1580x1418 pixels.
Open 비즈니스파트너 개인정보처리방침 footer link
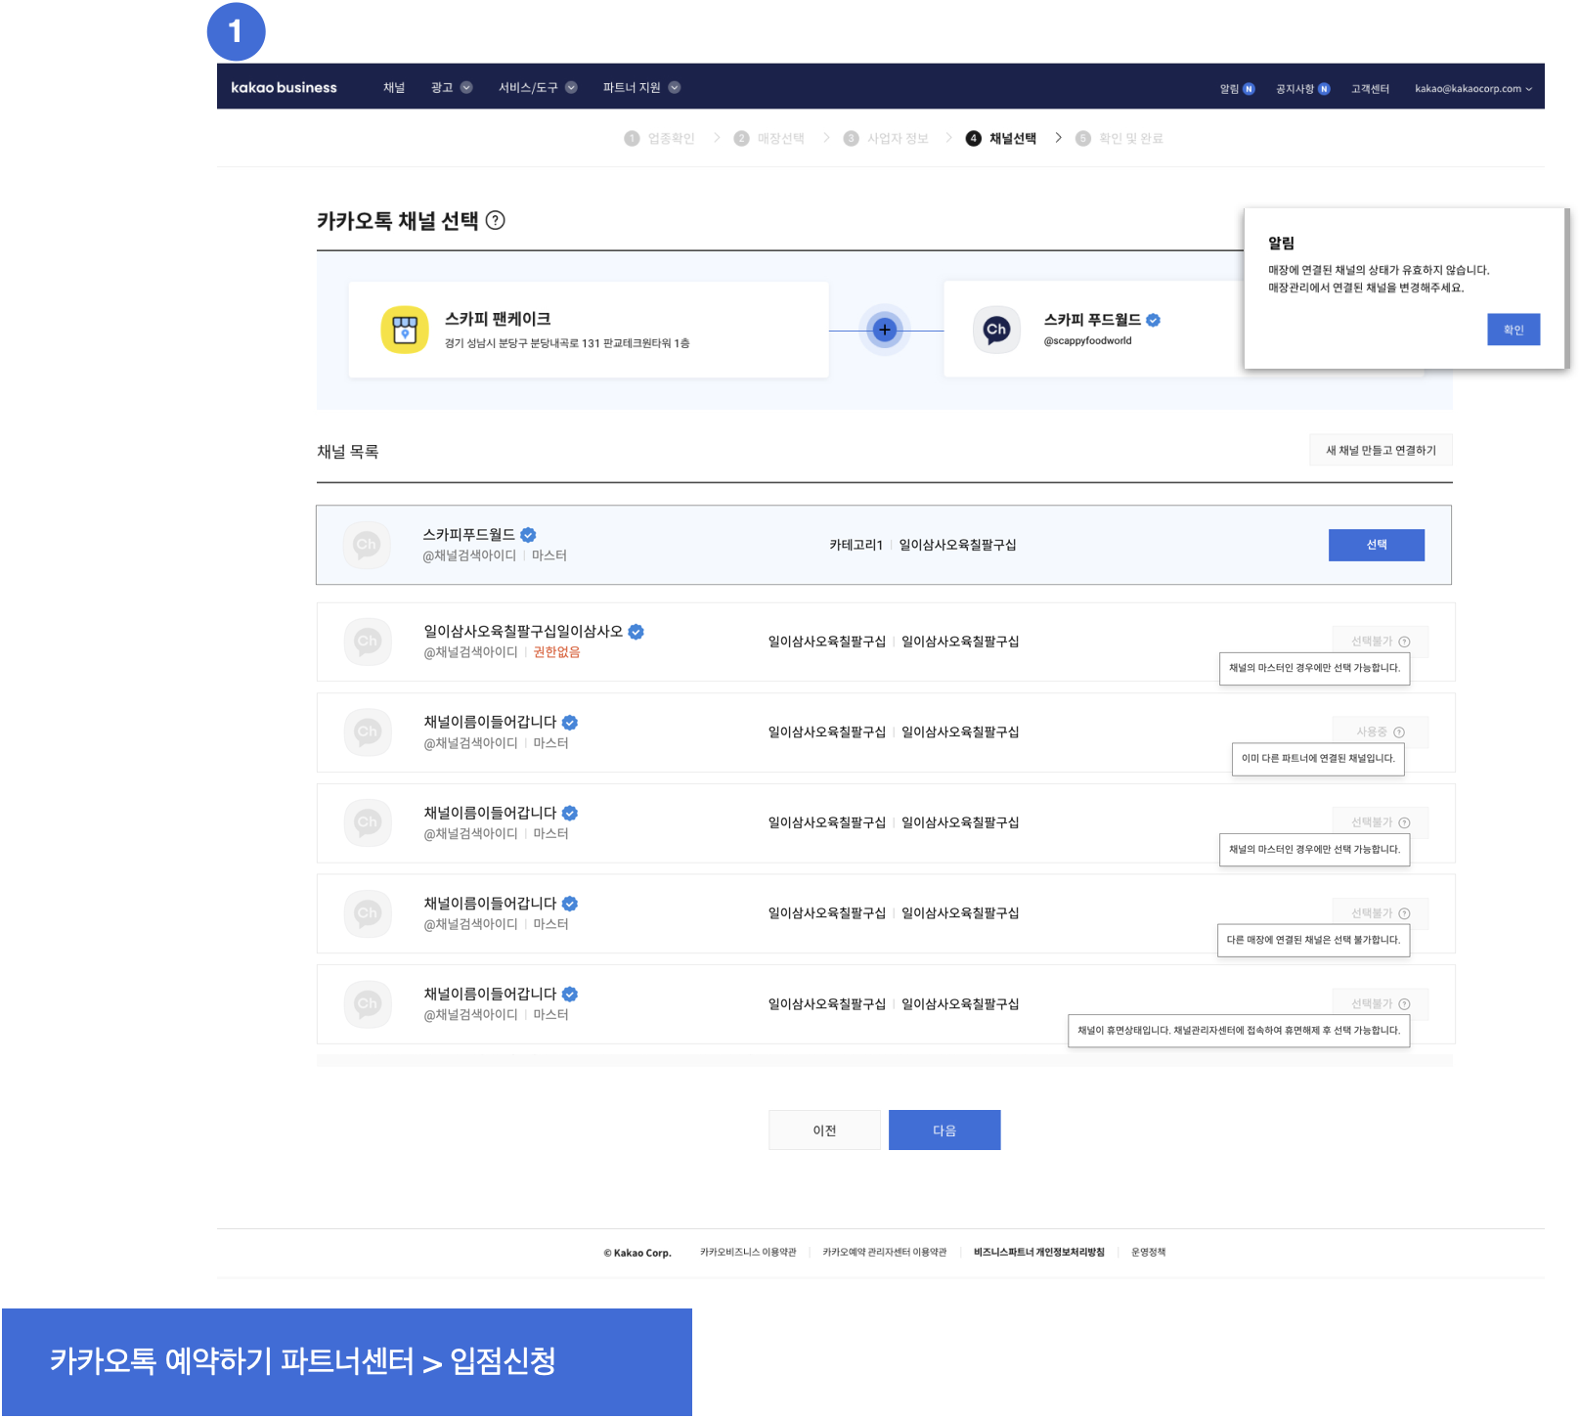[x=1038, y=1252]
